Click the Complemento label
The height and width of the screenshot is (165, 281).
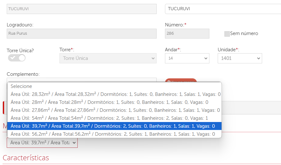coord(23,74)
